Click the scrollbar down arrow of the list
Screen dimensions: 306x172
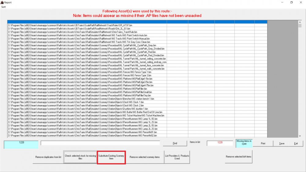pyautogui.click(x=300, y=136)
